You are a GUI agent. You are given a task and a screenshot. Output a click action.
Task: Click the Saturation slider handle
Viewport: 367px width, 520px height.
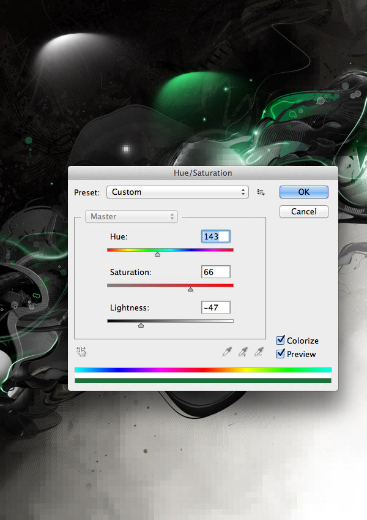190,289
